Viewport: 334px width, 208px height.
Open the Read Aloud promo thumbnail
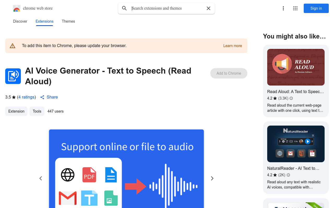[x=296, y=67]
